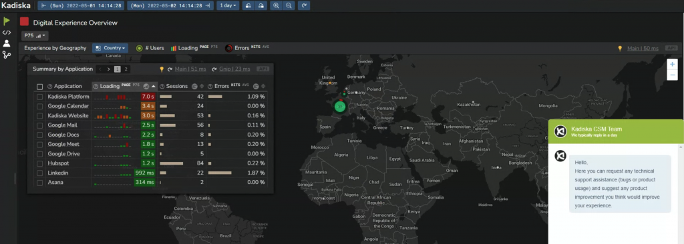Click the end date 2022-05-02 14:14:28 button
This screenshot has width=684, height=244.
pos(170,5)
